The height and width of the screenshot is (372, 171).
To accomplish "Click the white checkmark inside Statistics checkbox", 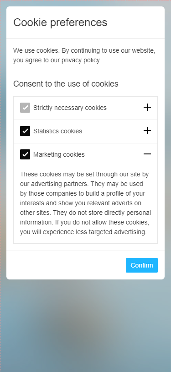I will tap(25, 131).
